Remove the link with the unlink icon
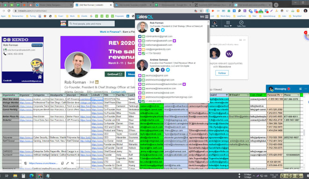 [x=72, y=163]
